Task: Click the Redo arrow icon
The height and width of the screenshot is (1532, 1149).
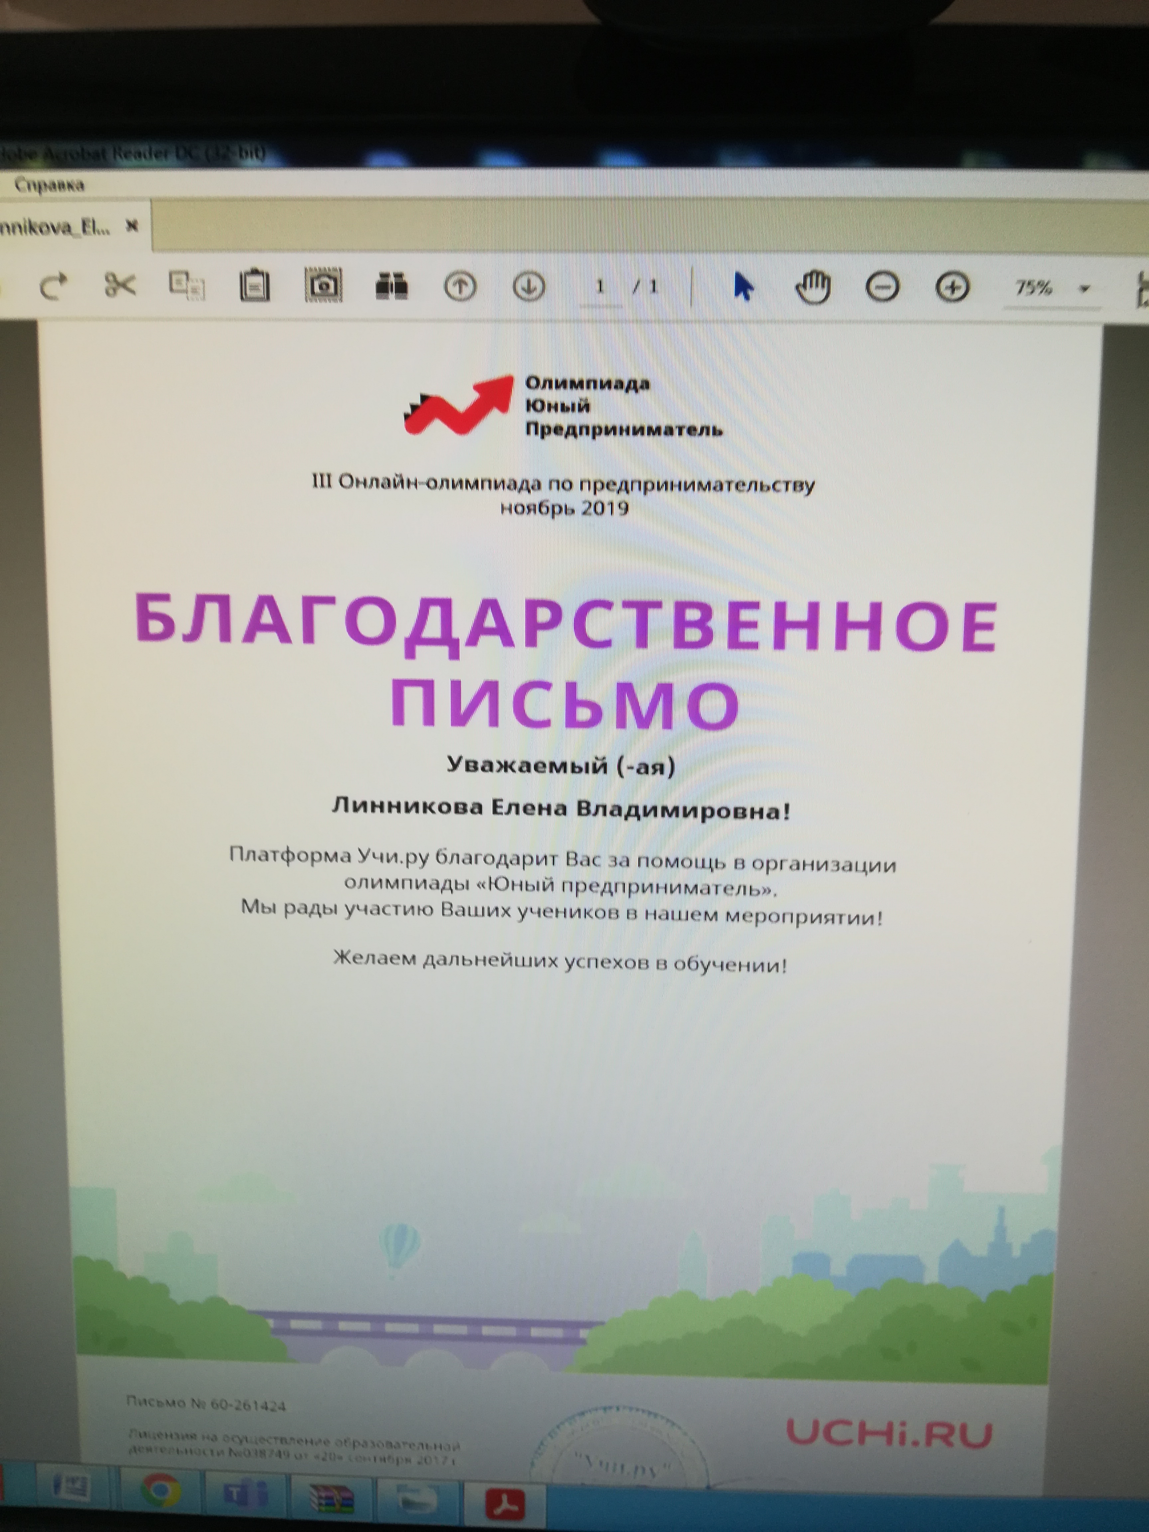Action: pyautogui.click(x=53, y=285)
